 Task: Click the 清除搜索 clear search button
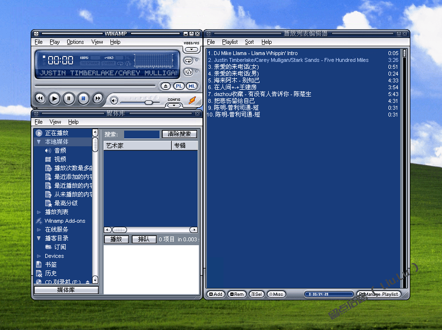point(179,134)
